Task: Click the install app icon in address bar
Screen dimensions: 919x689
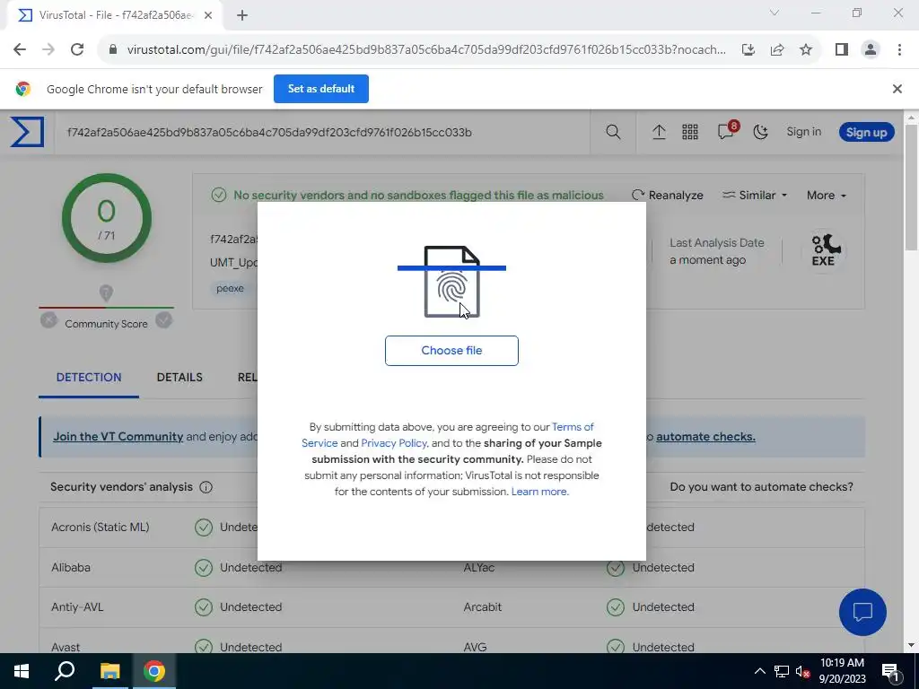Action: [748, 49]
